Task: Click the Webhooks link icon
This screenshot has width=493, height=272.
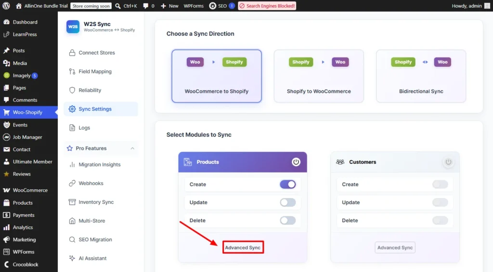Action: pyautogui.click(x=72, y=183)
